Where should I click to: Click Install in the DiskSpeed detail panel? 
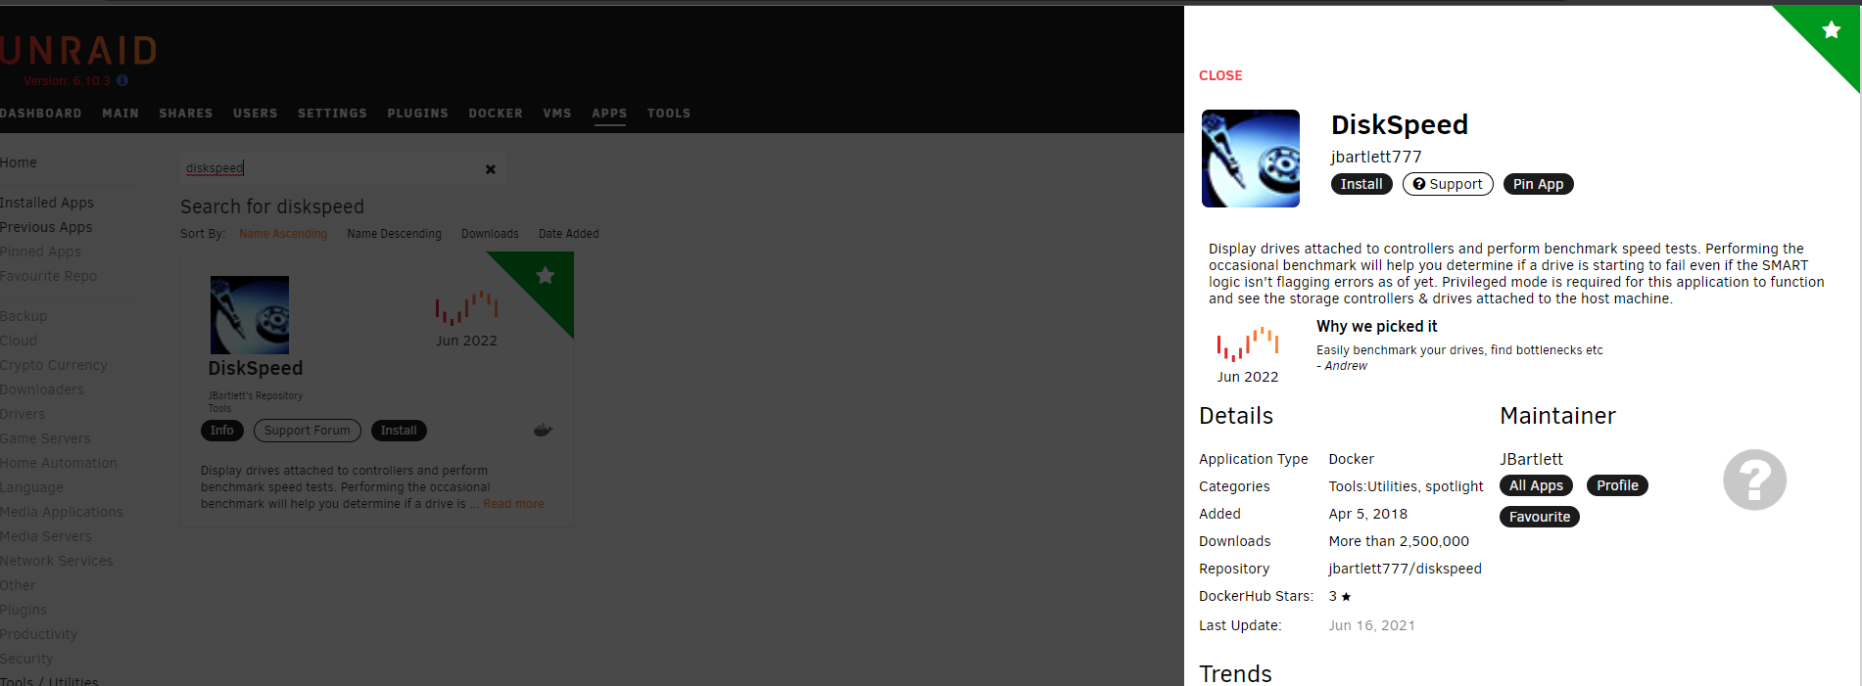tap(1361, 184)
